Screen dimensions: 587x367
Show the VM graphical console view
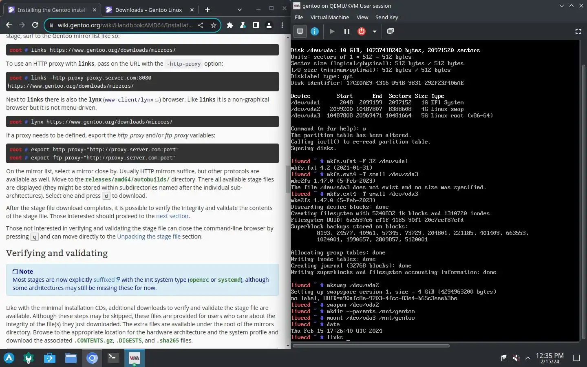point(300,31)
